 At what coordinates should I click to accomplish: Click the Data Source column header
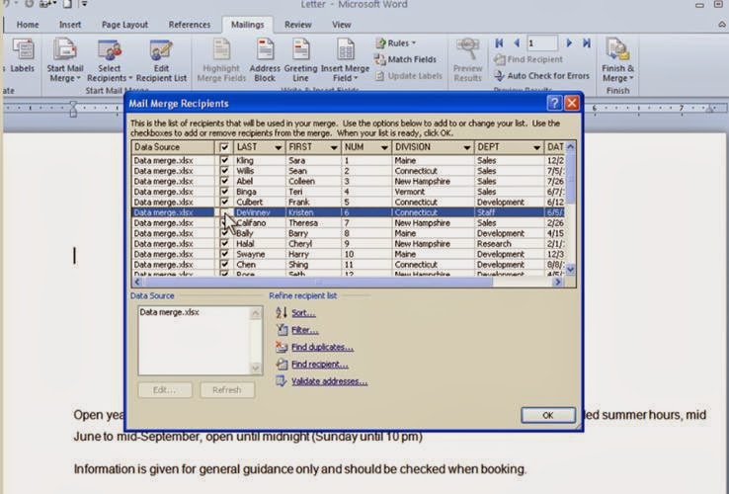pos(173,147)
